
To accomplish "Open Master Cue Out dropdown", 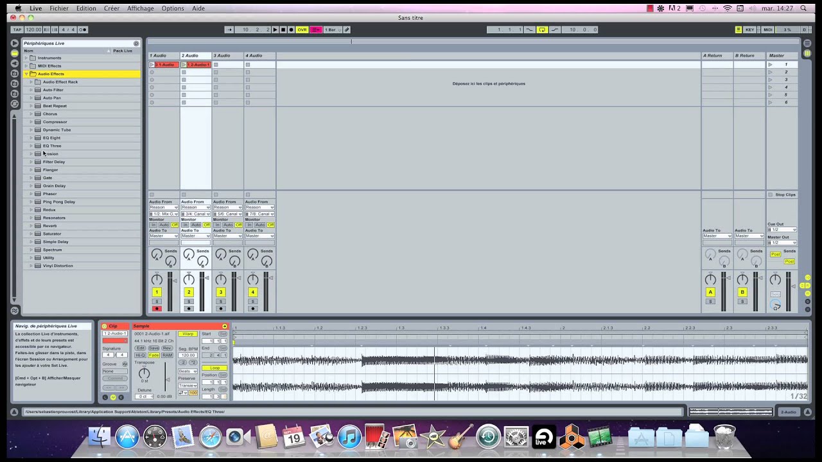I will [782, 230].
